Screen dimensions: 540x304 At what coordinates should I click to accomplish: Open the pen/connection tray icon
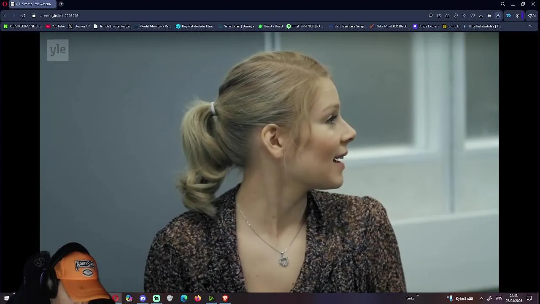click(489, 299)
